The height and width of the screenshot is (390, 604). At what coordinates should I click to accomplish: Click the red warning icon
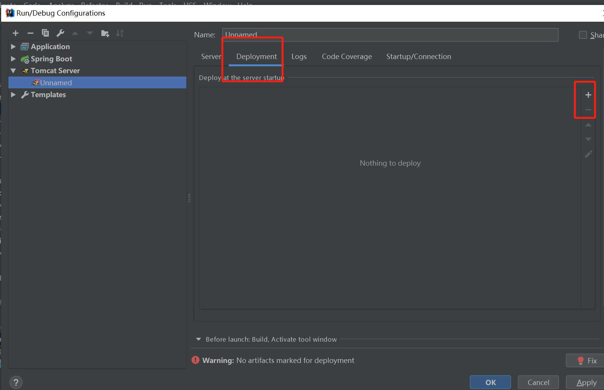[195, 360]
